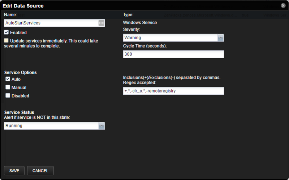Close the Edit Data Source dialog

pyautogui.click(x=283, y=5)
